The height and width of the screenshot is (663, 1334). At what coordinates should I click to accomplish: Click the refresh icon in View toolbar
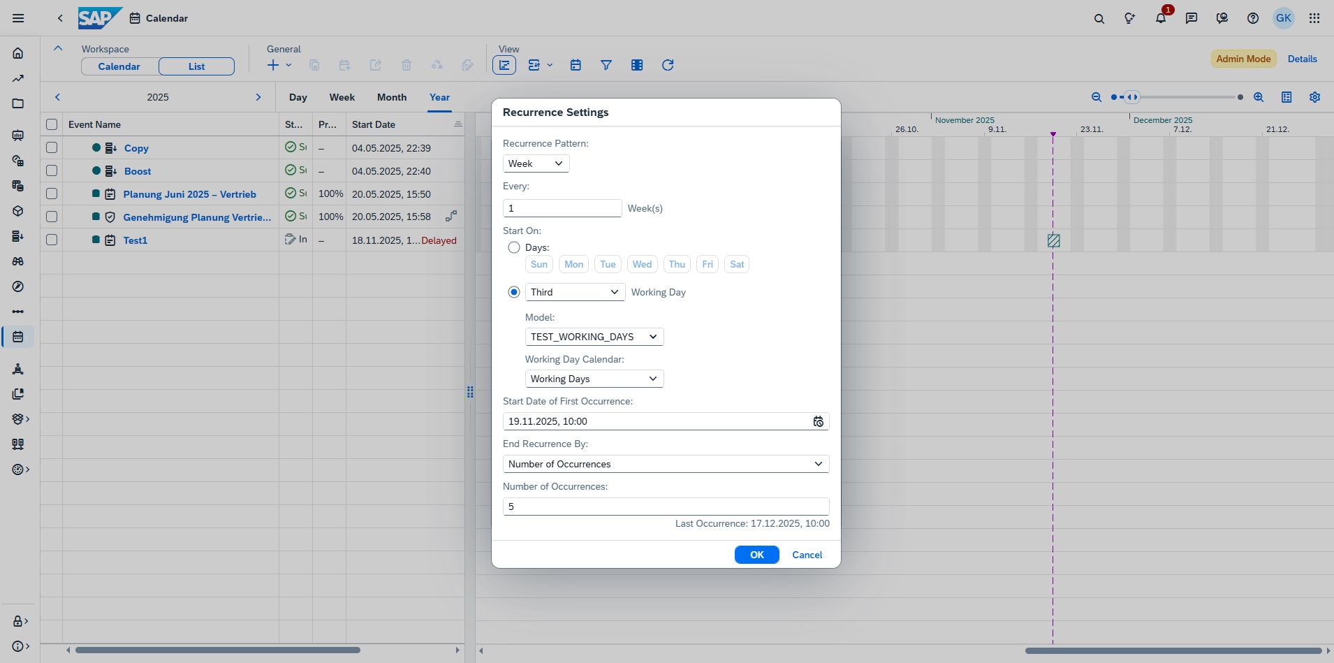pos(668,65)
